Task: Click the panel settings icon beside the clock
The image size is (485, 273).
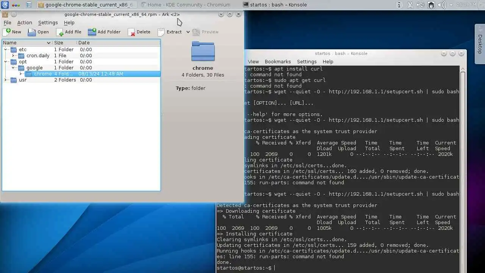Action: [481, 5]
